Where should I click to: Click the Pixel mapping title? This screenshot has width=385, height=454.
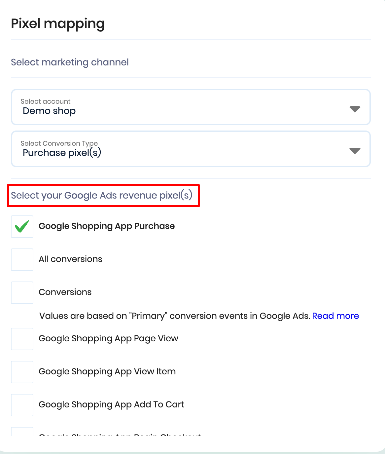click(58, 24)
